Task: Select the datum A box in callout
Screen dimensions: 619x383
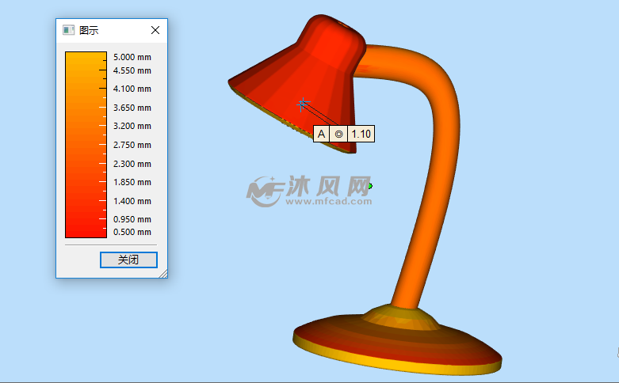Action: pyautogui.click(x=321, y=134)
